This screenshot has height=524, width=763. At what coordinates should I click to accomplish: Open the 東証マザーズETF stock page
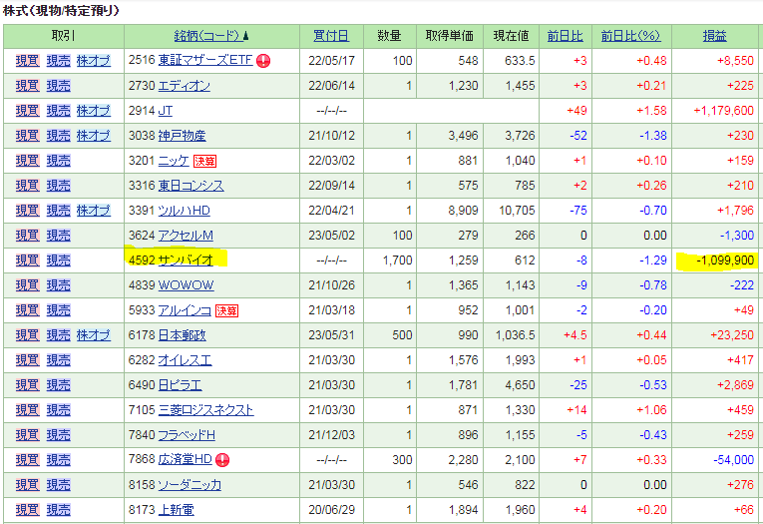tap(205, 60)
